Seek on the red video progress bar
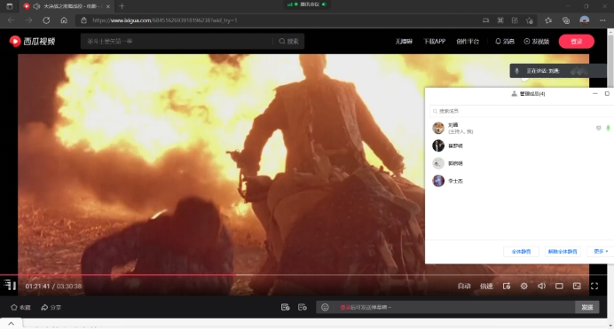The image size is (614, 330). (x=295, y=275)
